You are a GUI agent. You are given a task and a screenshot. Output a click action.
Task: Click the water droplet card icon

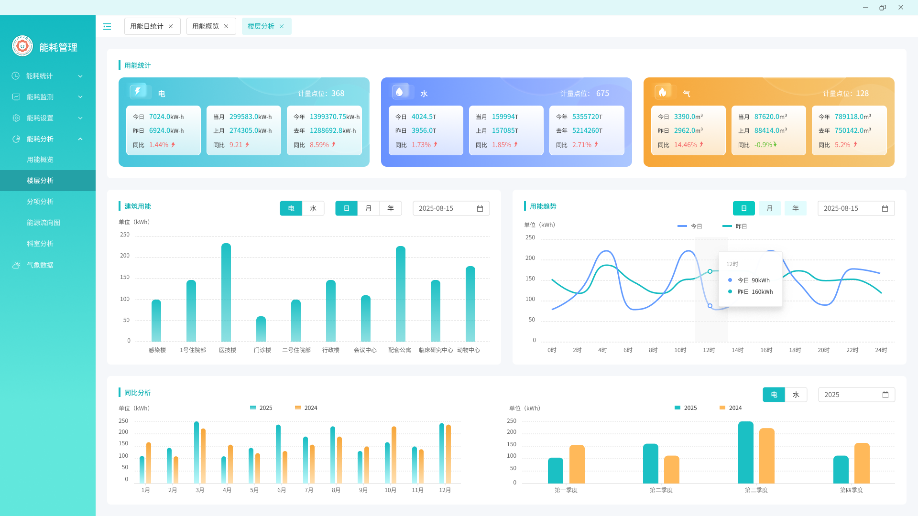click(400, 91)
